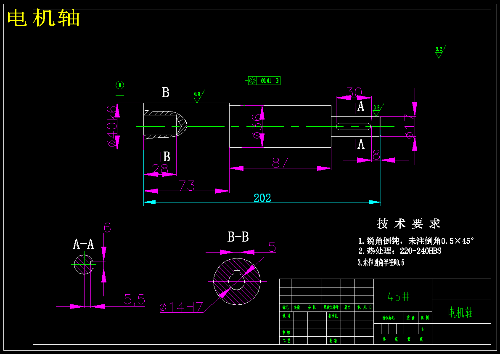Select the 220-240HBS heat treatment note

[x=399, y=250]
